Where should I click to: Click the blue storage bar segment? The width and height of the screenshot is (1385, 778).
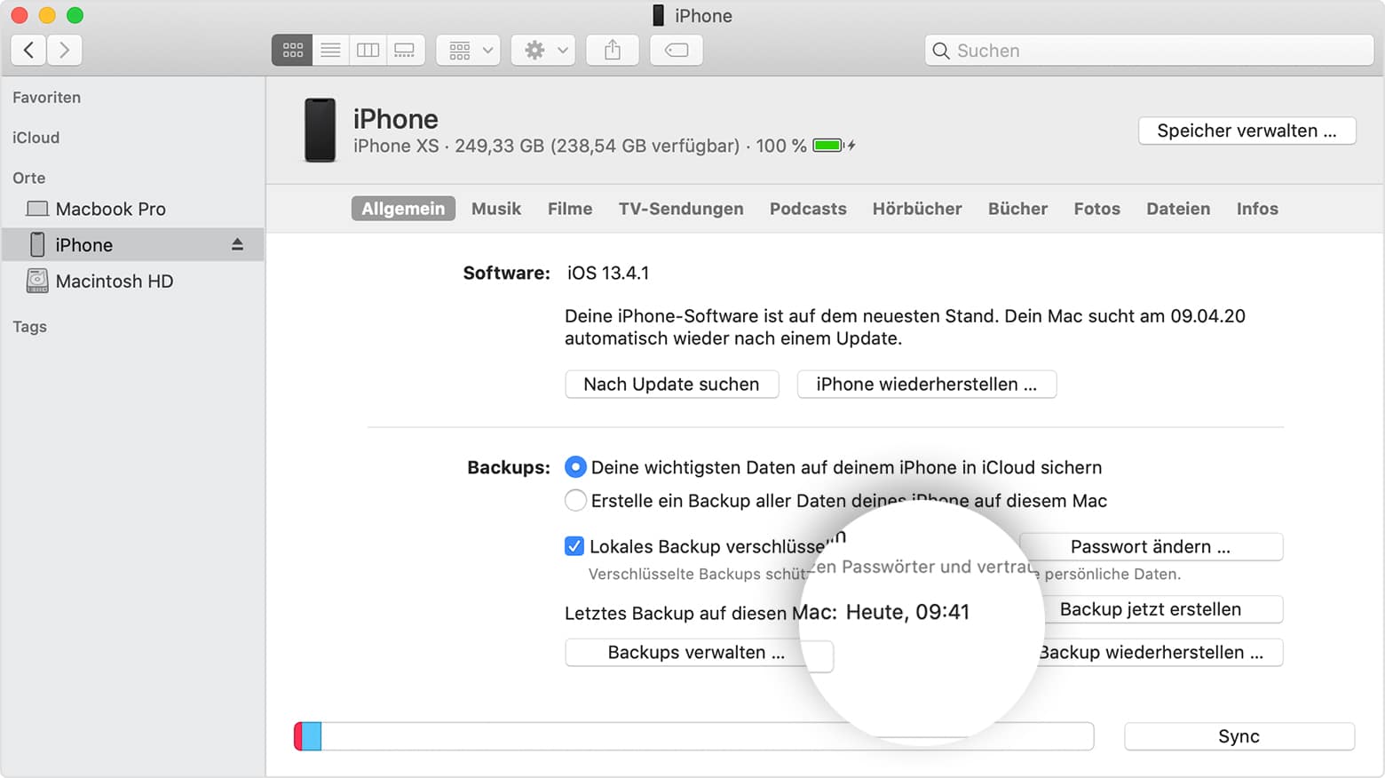(x=312, y=736)
